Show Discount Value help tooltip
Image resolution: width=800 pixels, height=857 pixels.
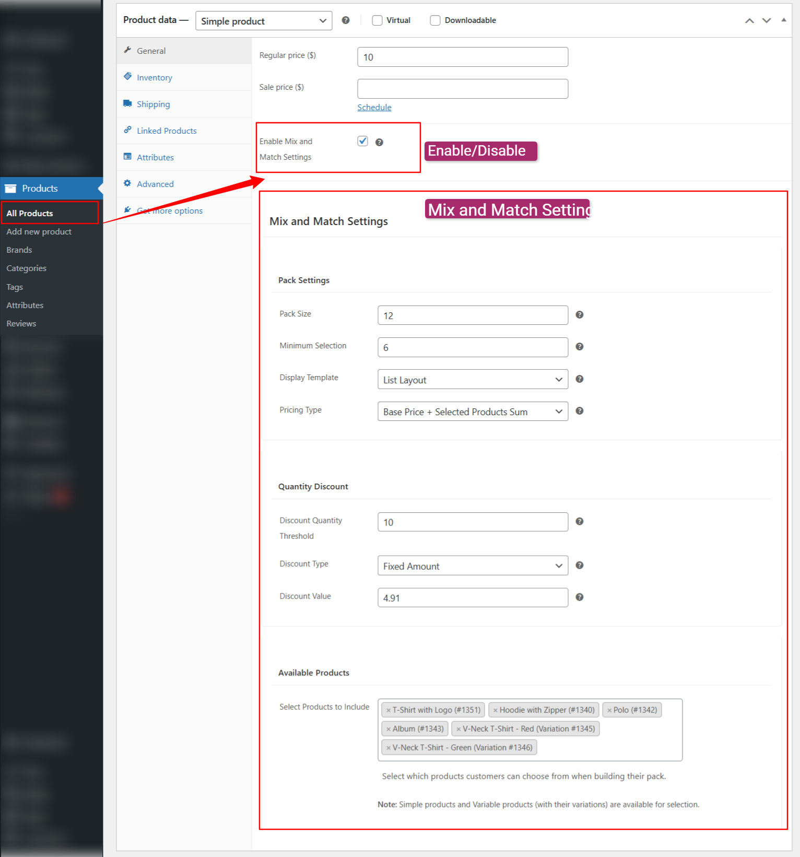[580, 597]
